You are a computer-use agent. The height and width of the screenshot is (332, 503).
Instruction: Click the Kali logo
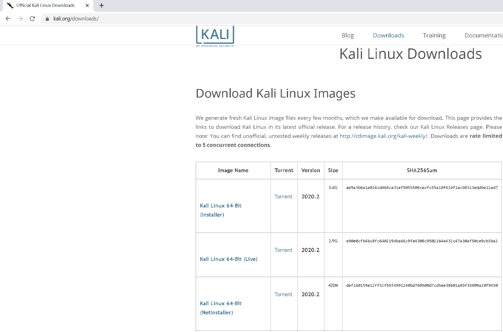click(x=215, y=36)
